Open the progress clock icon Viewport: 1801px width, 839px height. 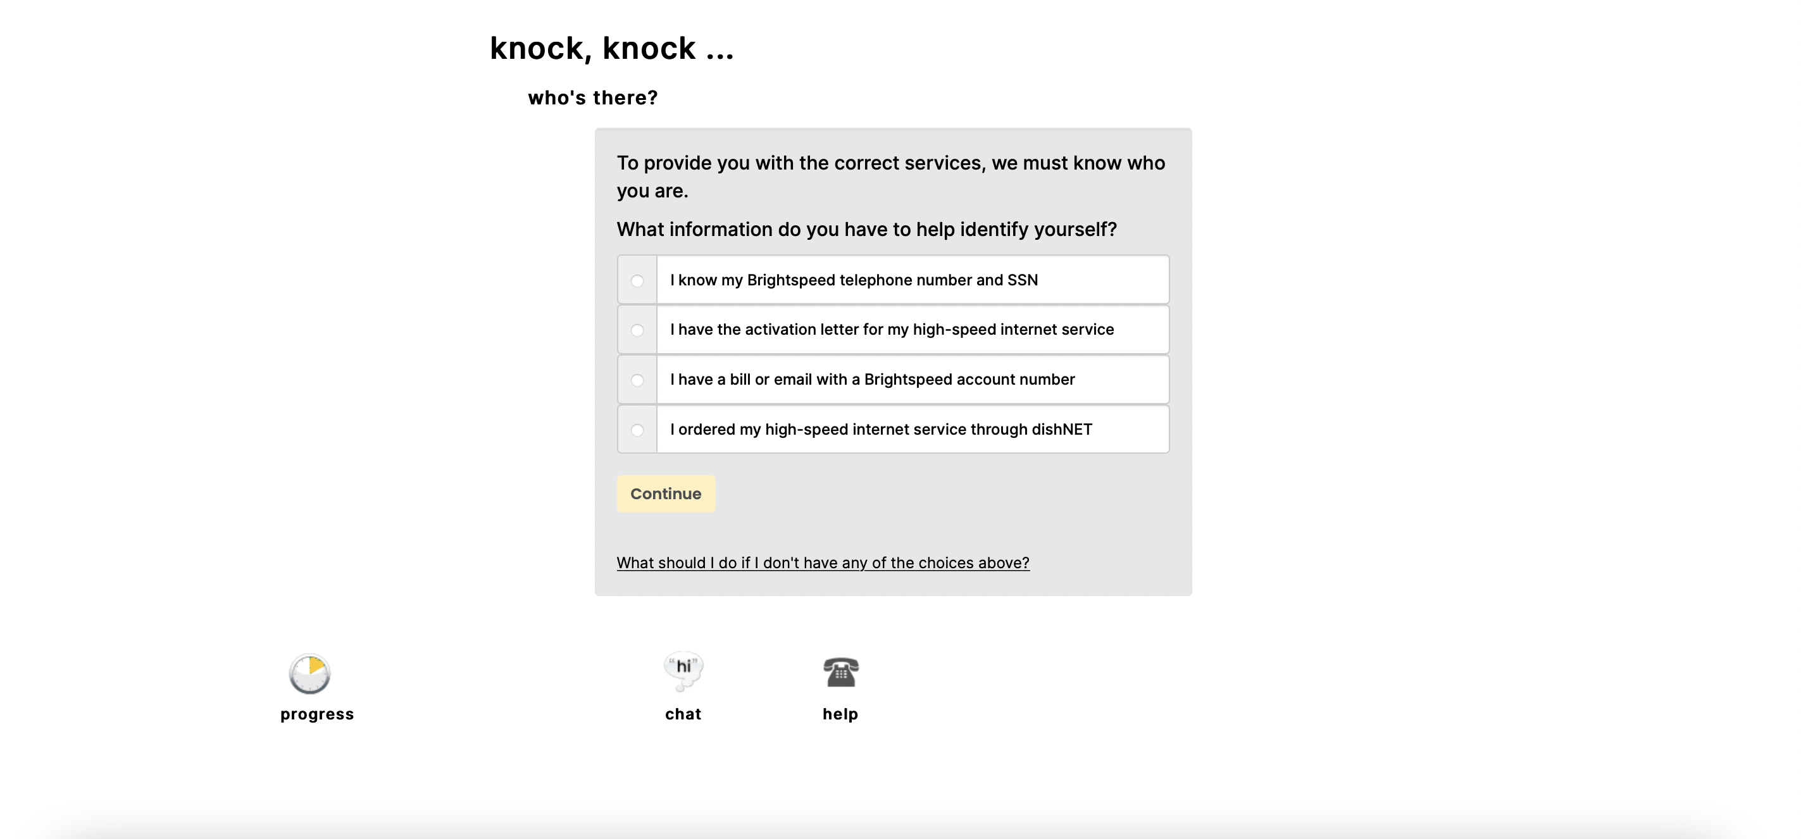309,674
